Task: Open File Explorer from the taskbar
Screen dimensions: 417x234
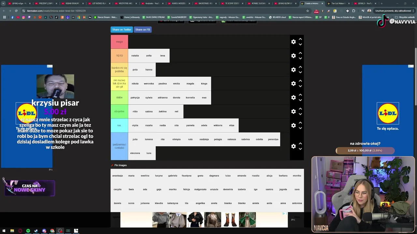Action: point(12,231)
